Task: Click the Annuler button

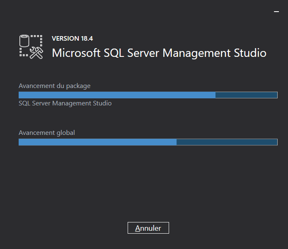Action: point(148,228)
